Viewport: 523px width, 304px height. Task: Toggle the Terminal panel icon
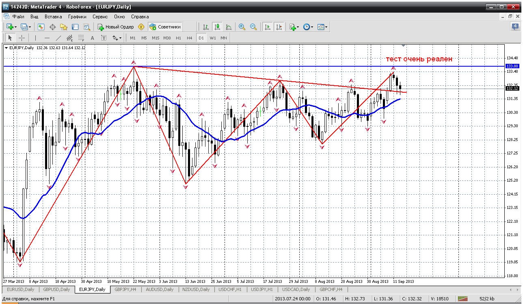tap(75, 27)
